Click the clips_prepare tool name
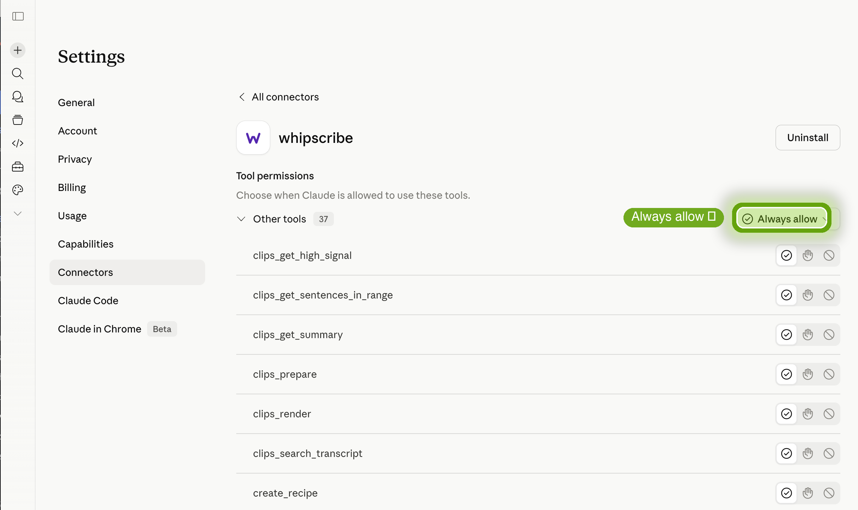The image size is (858, 510). tap(285, 374)
